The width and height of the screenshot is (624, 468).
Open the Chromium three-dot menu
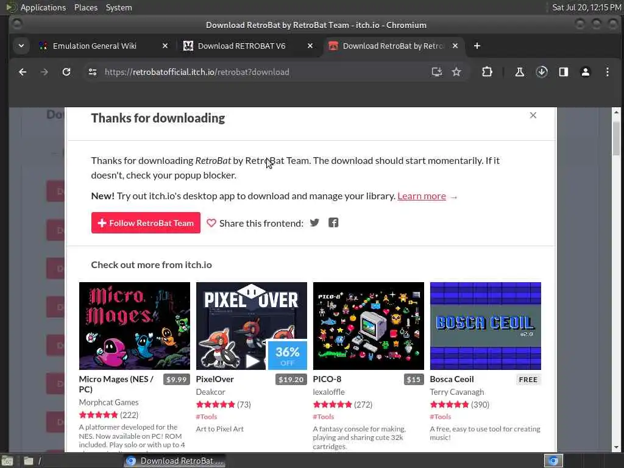(608, 72)
